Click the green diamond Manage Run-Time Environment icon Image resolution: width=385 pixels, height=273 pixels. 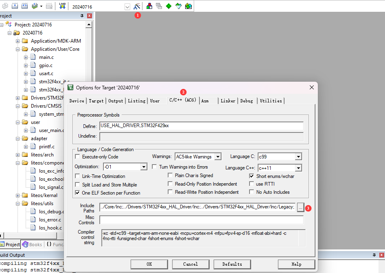click(x=168, y=6)
